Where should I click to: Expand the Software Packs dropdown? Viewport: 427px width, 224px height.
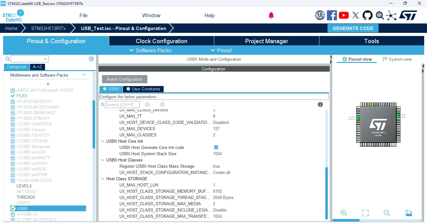click(x=150, y=50)
